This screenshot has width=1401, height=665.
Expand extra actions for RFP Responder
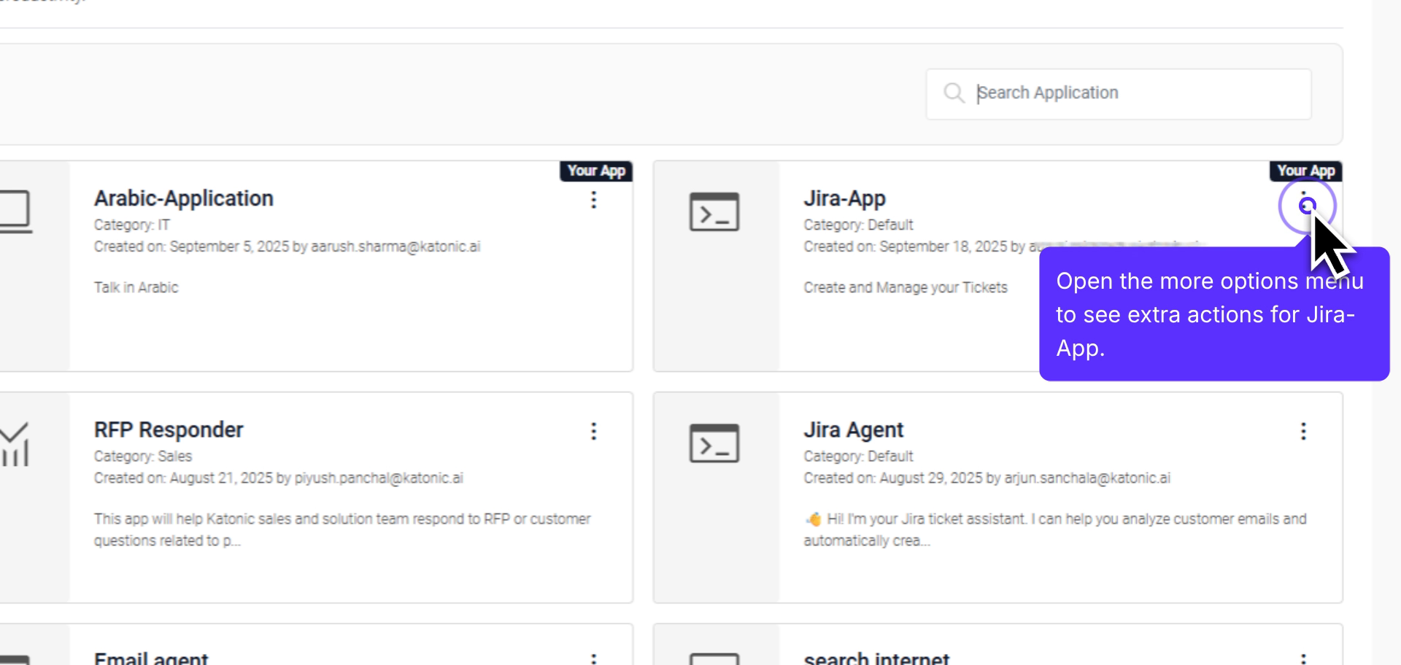(594, 432)
